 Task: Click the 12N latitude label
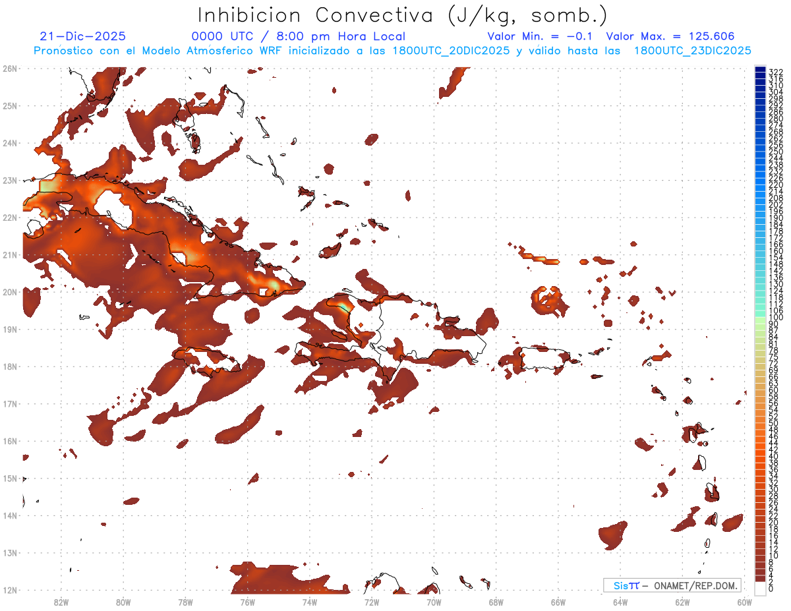9,590
